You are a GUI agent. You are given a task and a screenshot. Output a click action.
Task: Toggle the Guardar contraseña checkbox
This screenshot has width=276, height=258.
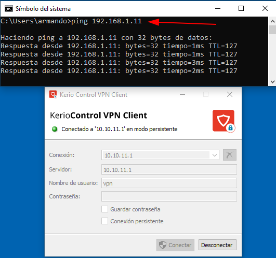(x=104, y=209)
